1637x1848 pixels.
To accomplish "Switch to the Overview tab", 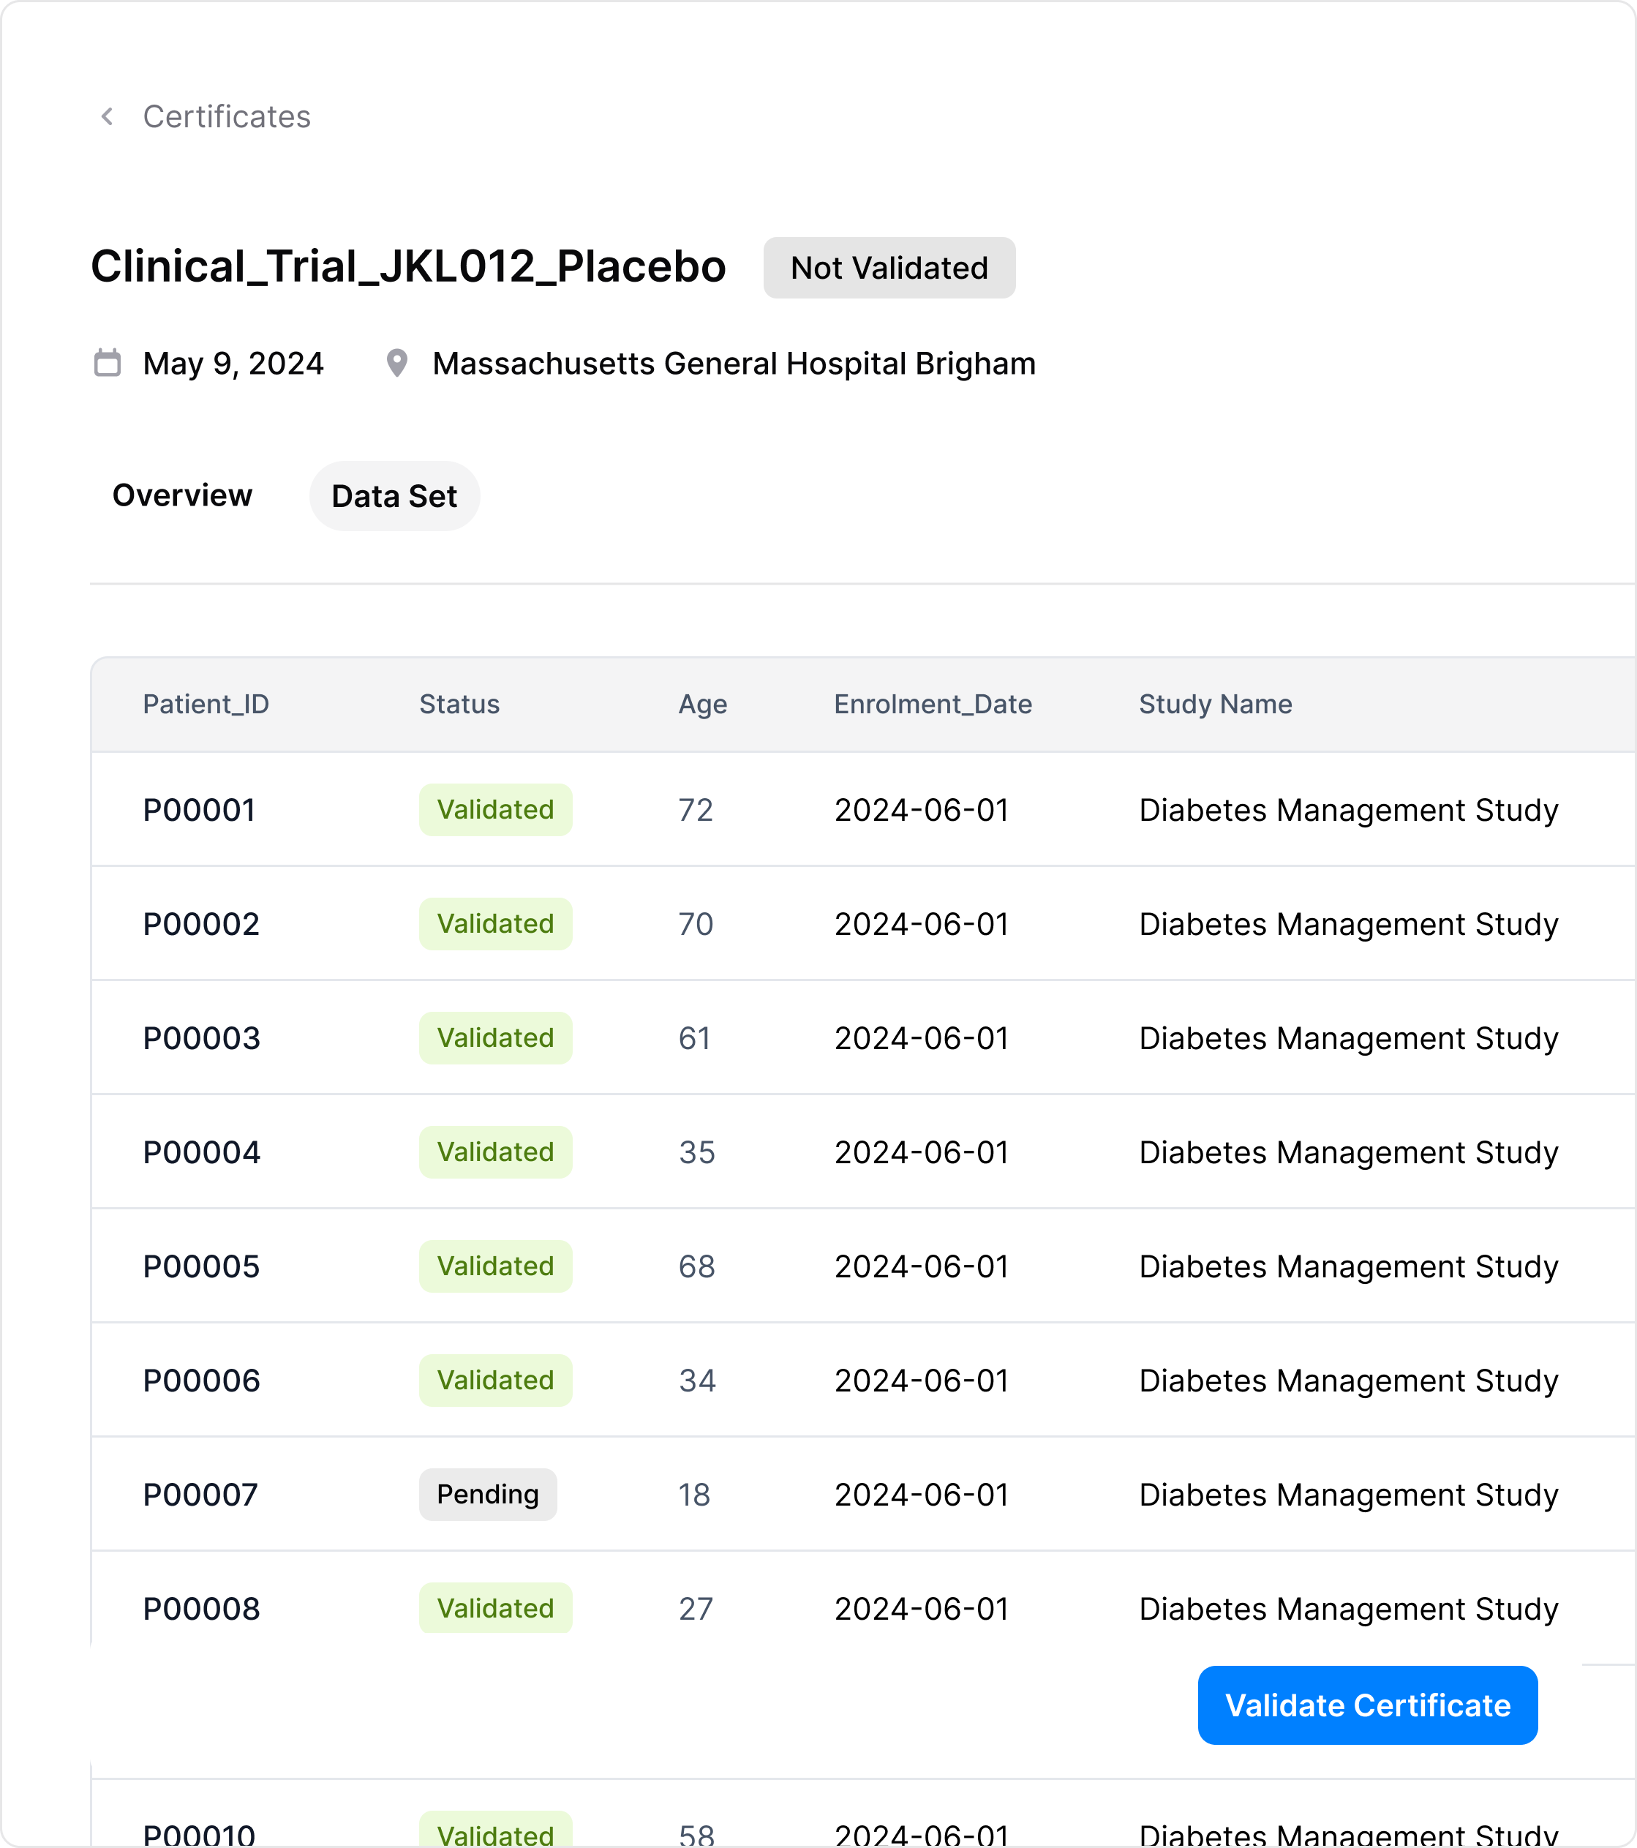I will click(181, 495).
